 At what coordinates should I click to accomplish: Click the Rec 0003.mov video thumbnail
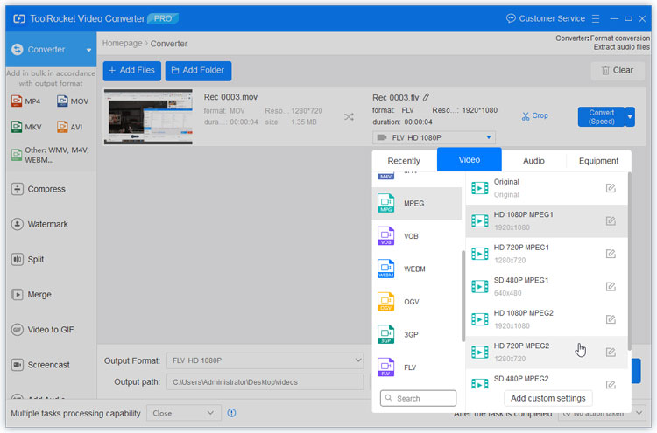(x=148, y=116)
